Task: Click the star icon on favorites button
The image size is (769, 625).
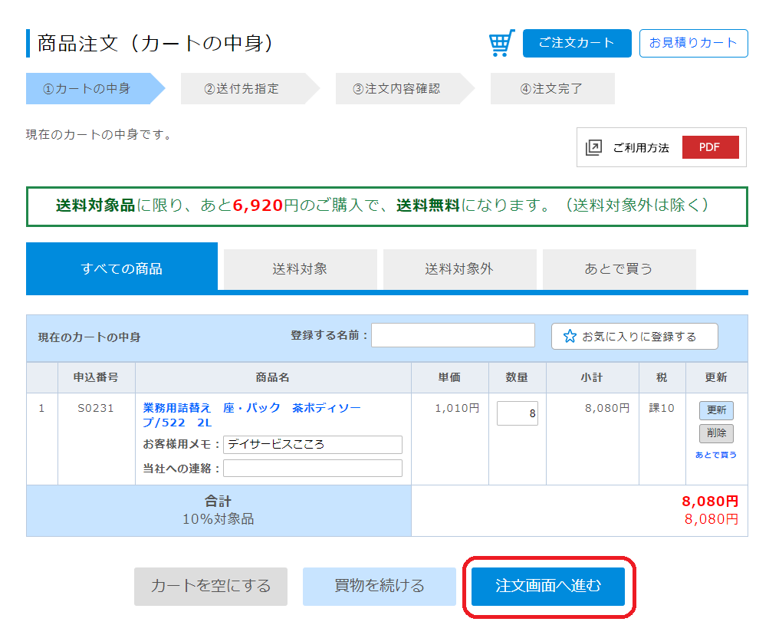Action: [569, 337]
